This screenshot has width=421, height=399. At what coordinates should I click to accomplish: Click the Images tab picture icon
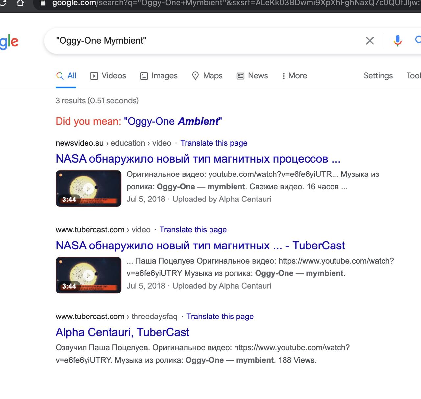[x=144, y=76]
